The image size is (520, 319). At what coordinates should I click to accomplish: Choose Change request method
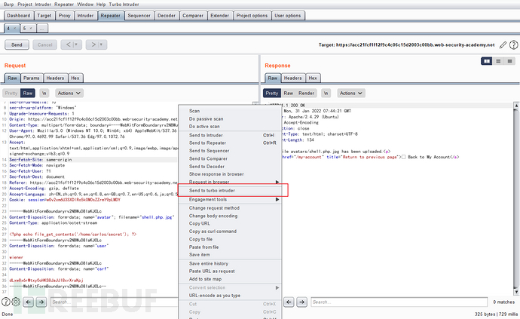230,208
